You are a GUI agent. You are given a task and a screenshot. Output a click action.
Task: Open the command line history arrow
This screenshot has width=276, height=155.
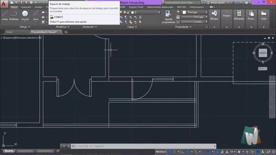[x=215, y=146]
